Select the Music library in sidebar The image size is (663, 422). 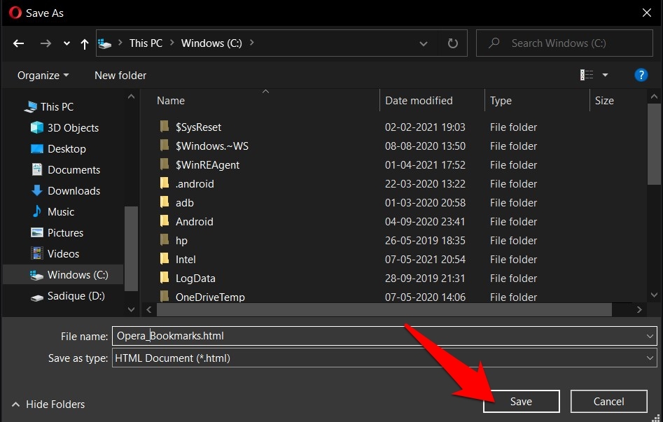click(60, 212)
